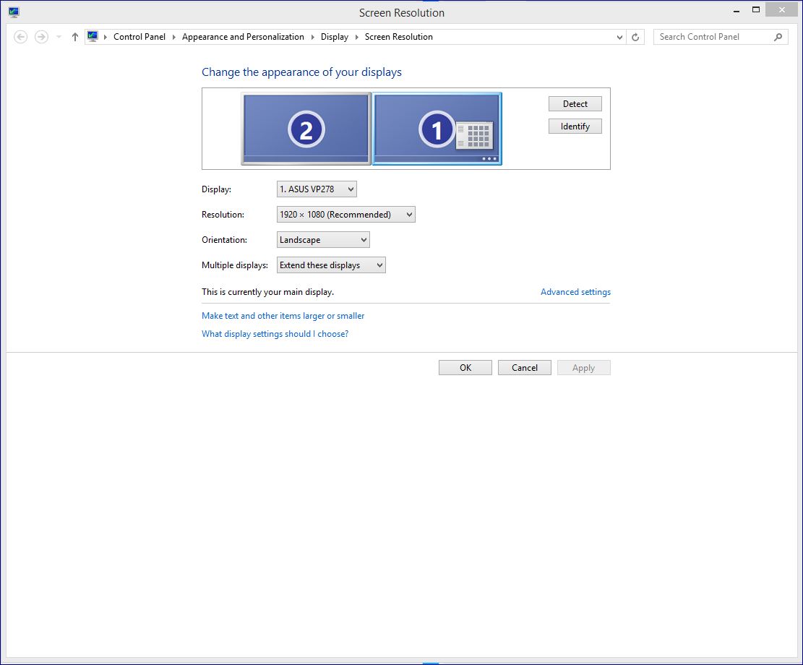Open Advanced settings link
The width and height of the screenshot is (803, 665).
(x=575, y=291)
